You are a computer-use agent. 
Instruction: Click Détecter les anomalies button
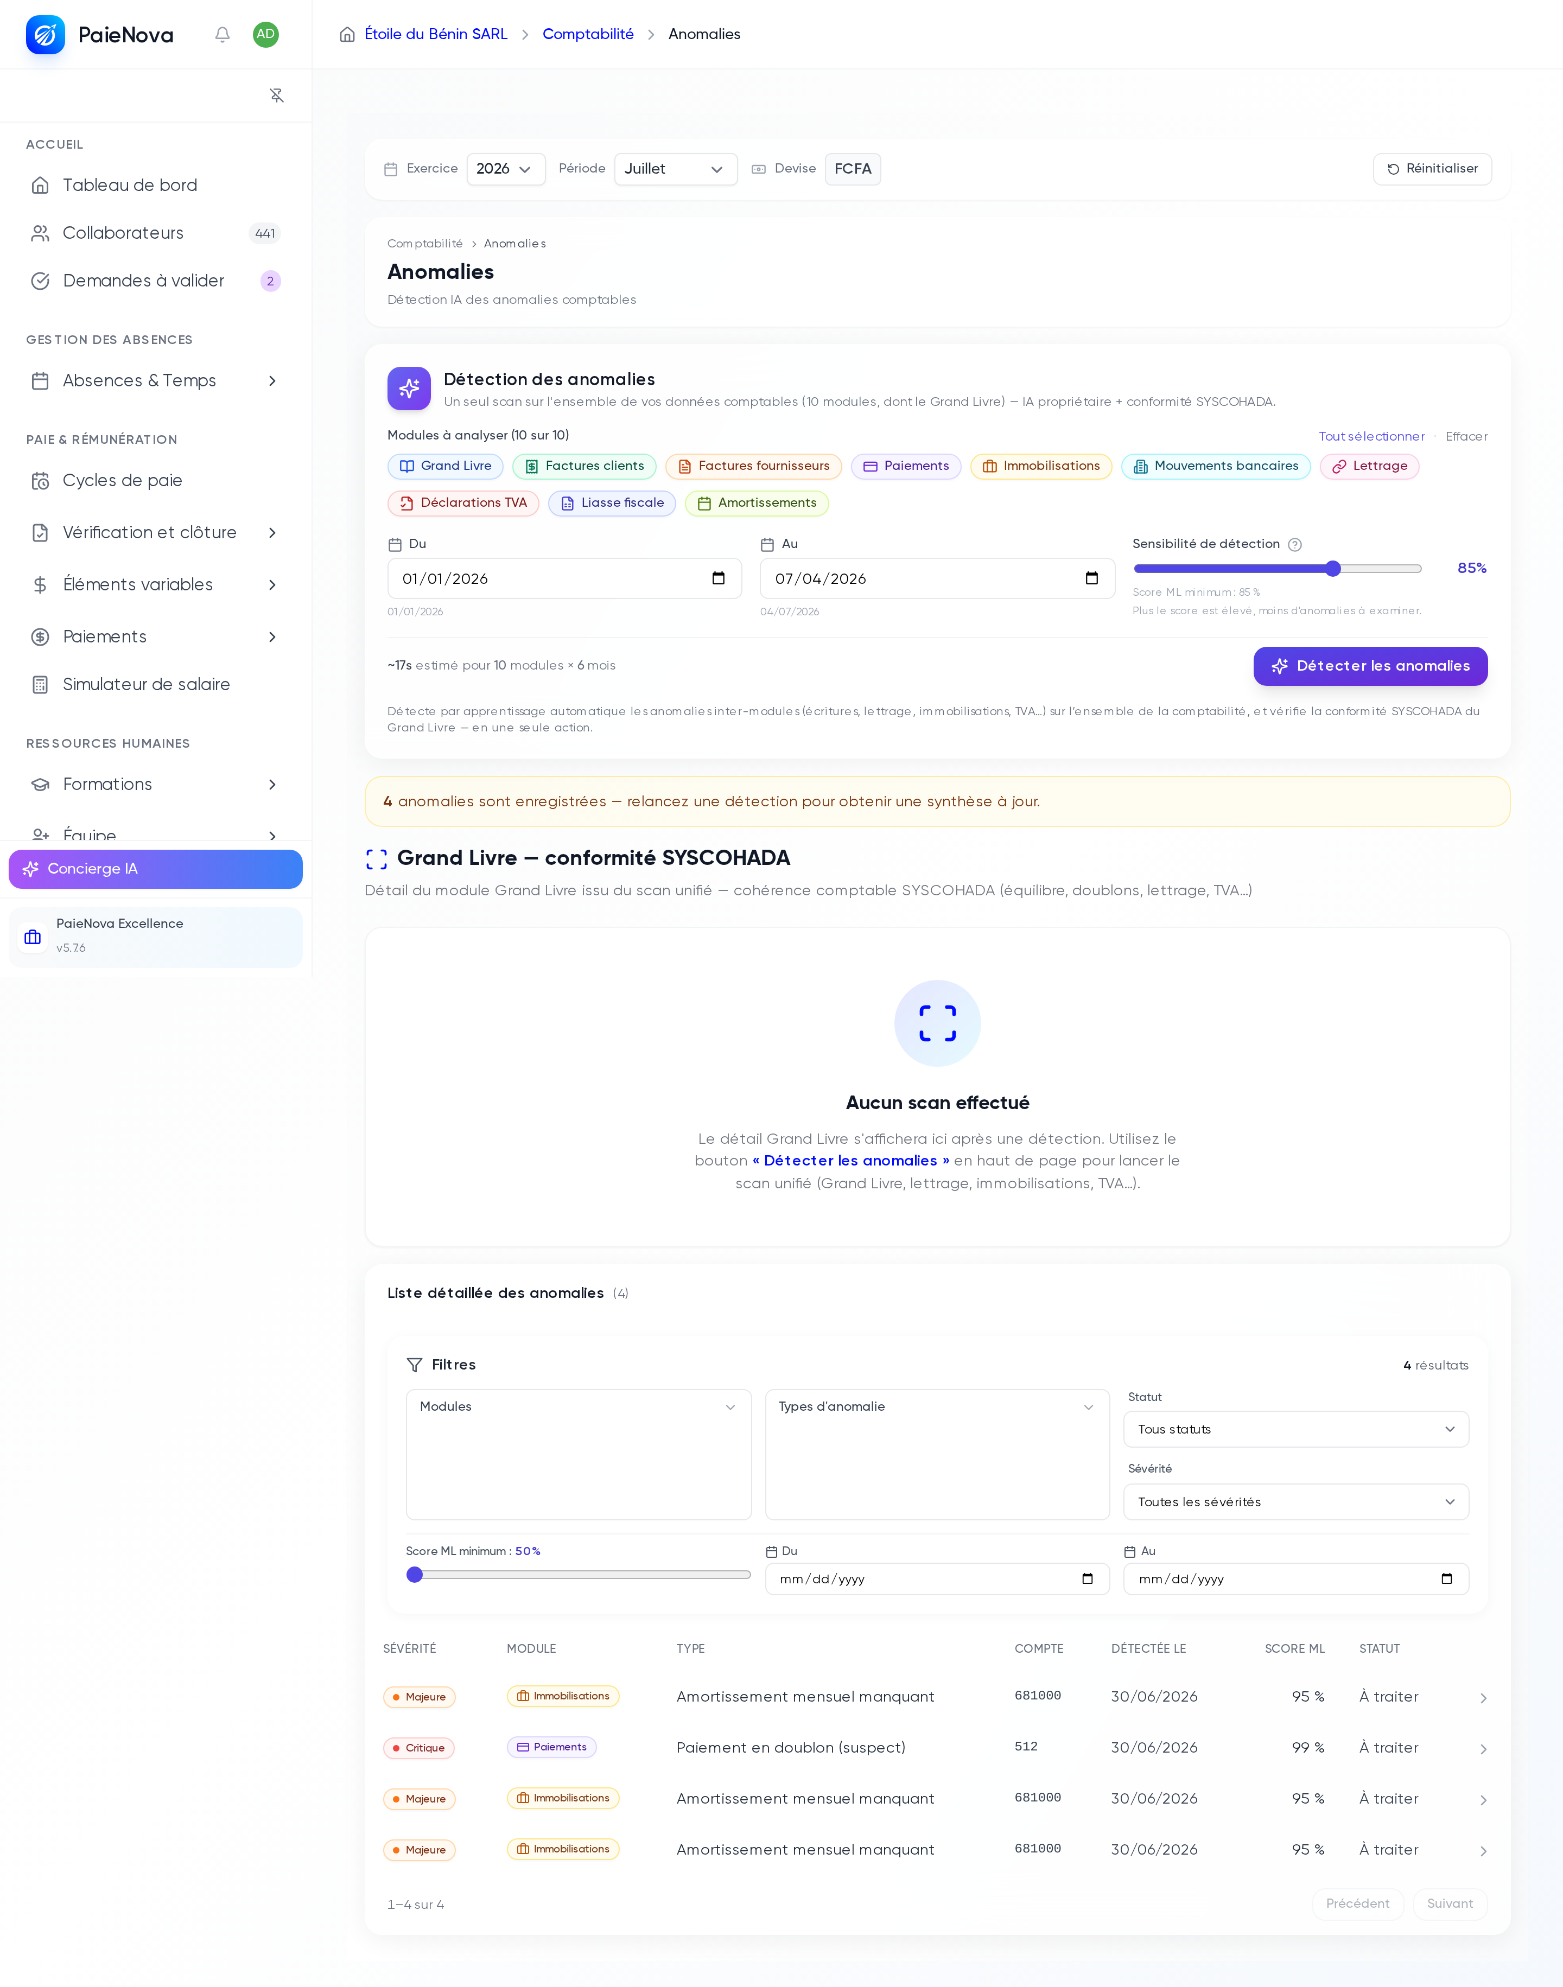click(1370, 666)
